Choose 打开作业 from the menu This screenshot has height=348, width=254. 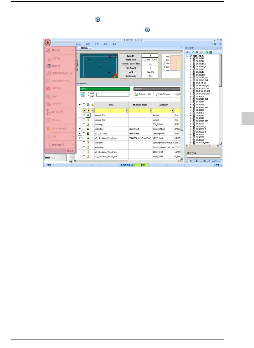pyautogui.click(x=60, y=66)
